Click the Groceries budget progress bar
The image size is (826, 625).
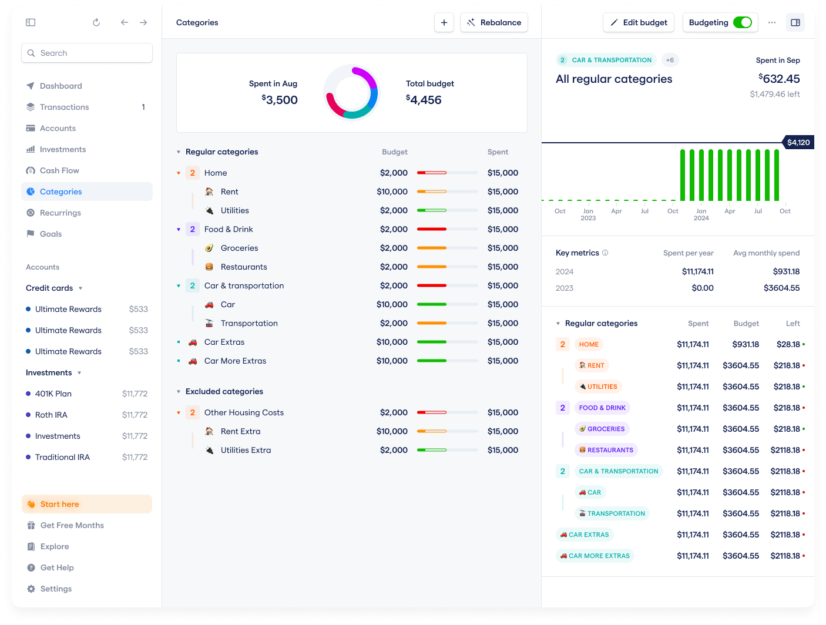tap(447, 248)
